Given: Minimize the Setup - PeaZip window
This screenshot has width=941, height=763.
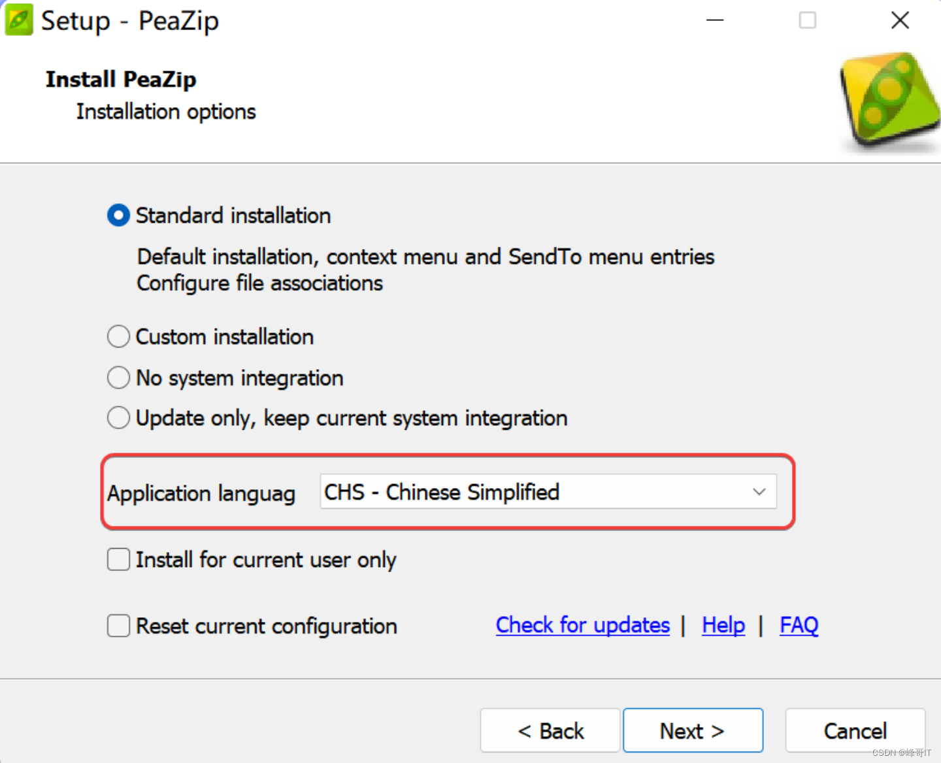Looking at the screenshot, I should (x=715, y=20).
